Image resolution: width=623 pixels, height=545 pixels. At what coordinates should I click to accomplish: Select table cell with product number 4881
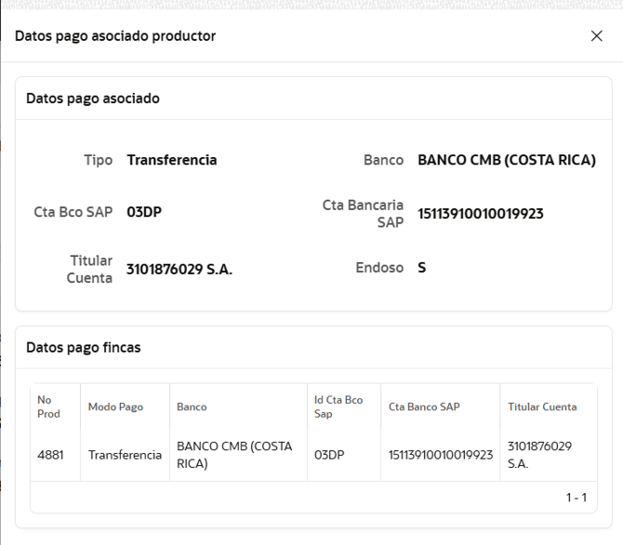[x=50, y=455]
